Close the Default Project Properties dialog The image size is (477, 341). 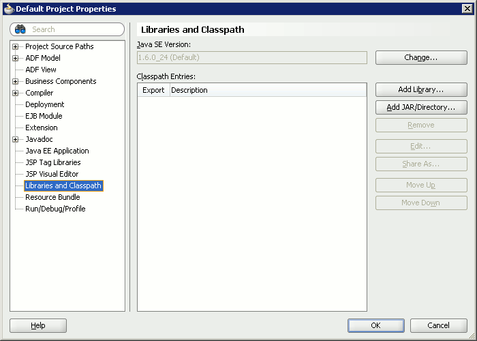(x=467, y=9)
